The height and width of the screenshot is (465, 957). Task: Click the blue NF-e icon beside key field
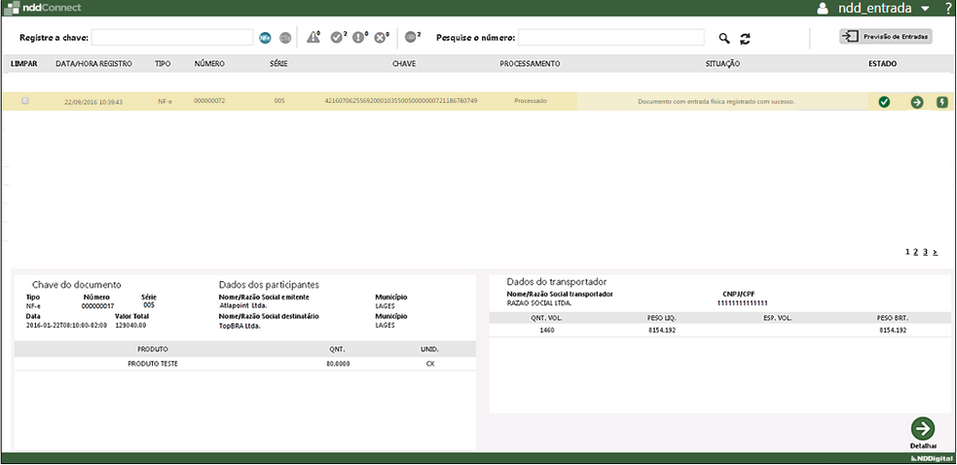265,38
